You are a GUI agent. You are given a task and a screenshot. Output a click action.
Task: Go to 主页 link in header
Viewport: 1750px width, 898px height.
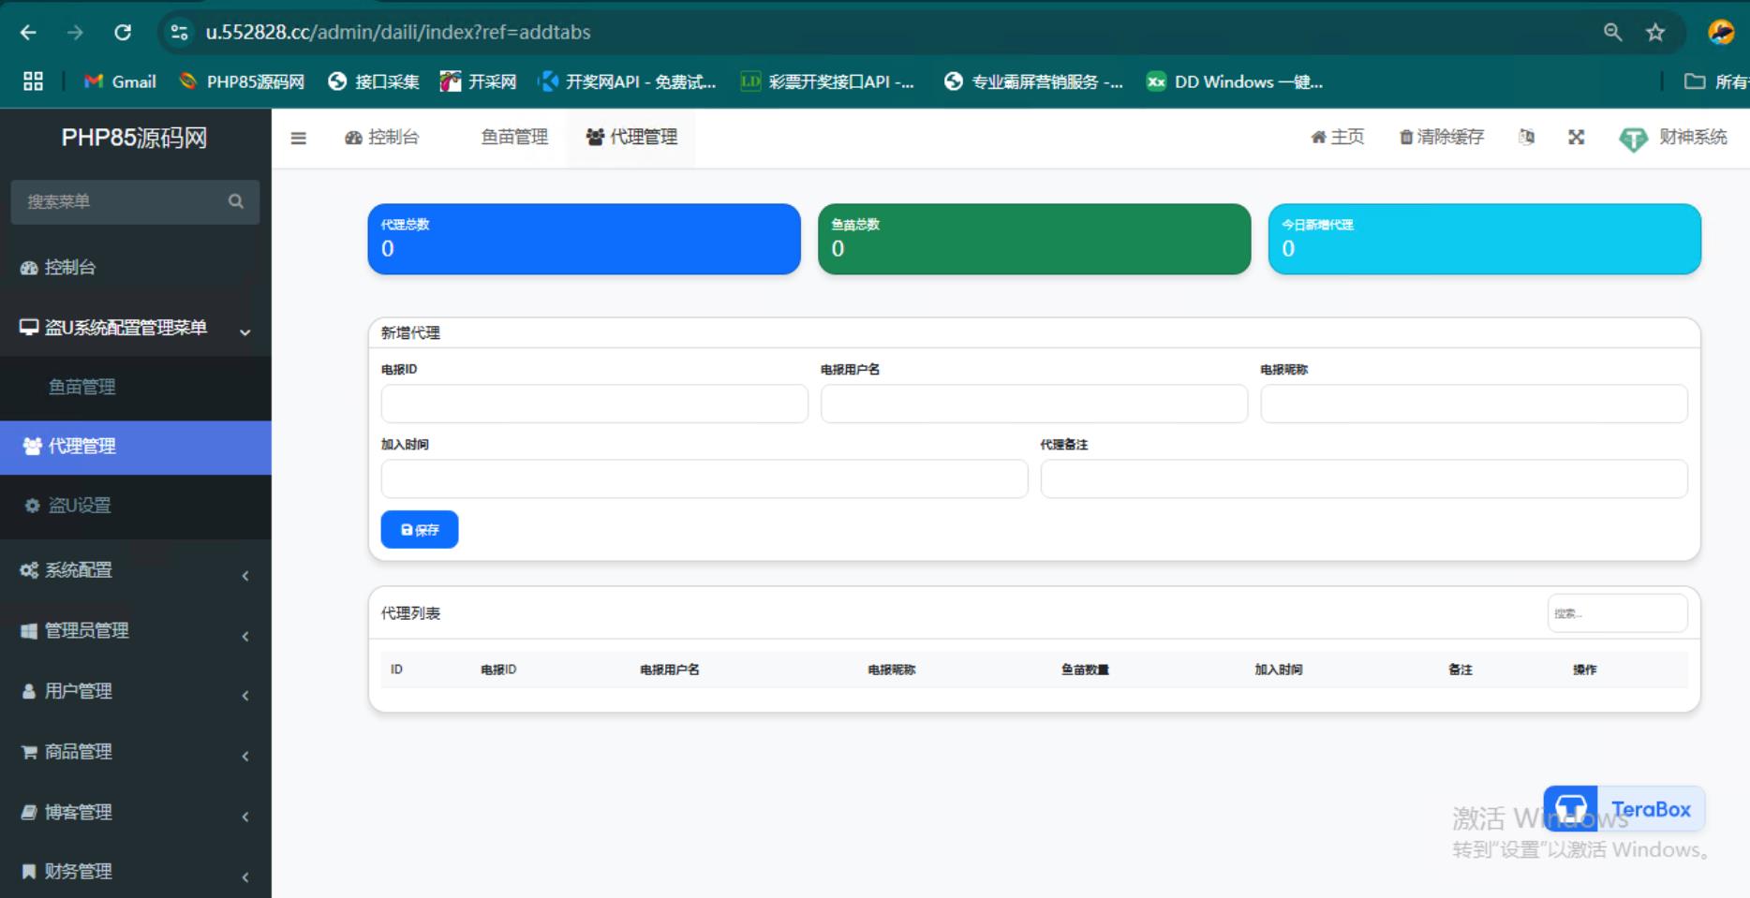(x=1338, y=138)
